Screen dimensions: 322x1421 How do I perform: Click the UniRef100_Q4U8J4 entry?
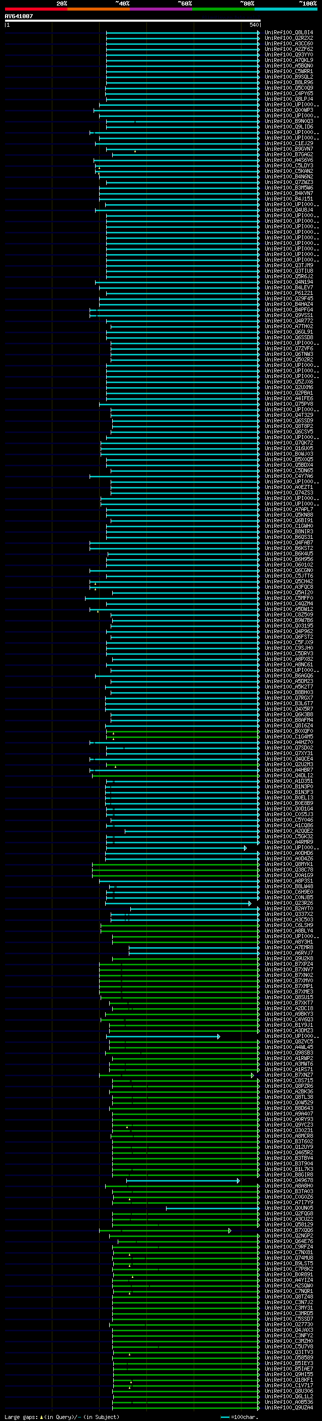[x=288, y=210]
